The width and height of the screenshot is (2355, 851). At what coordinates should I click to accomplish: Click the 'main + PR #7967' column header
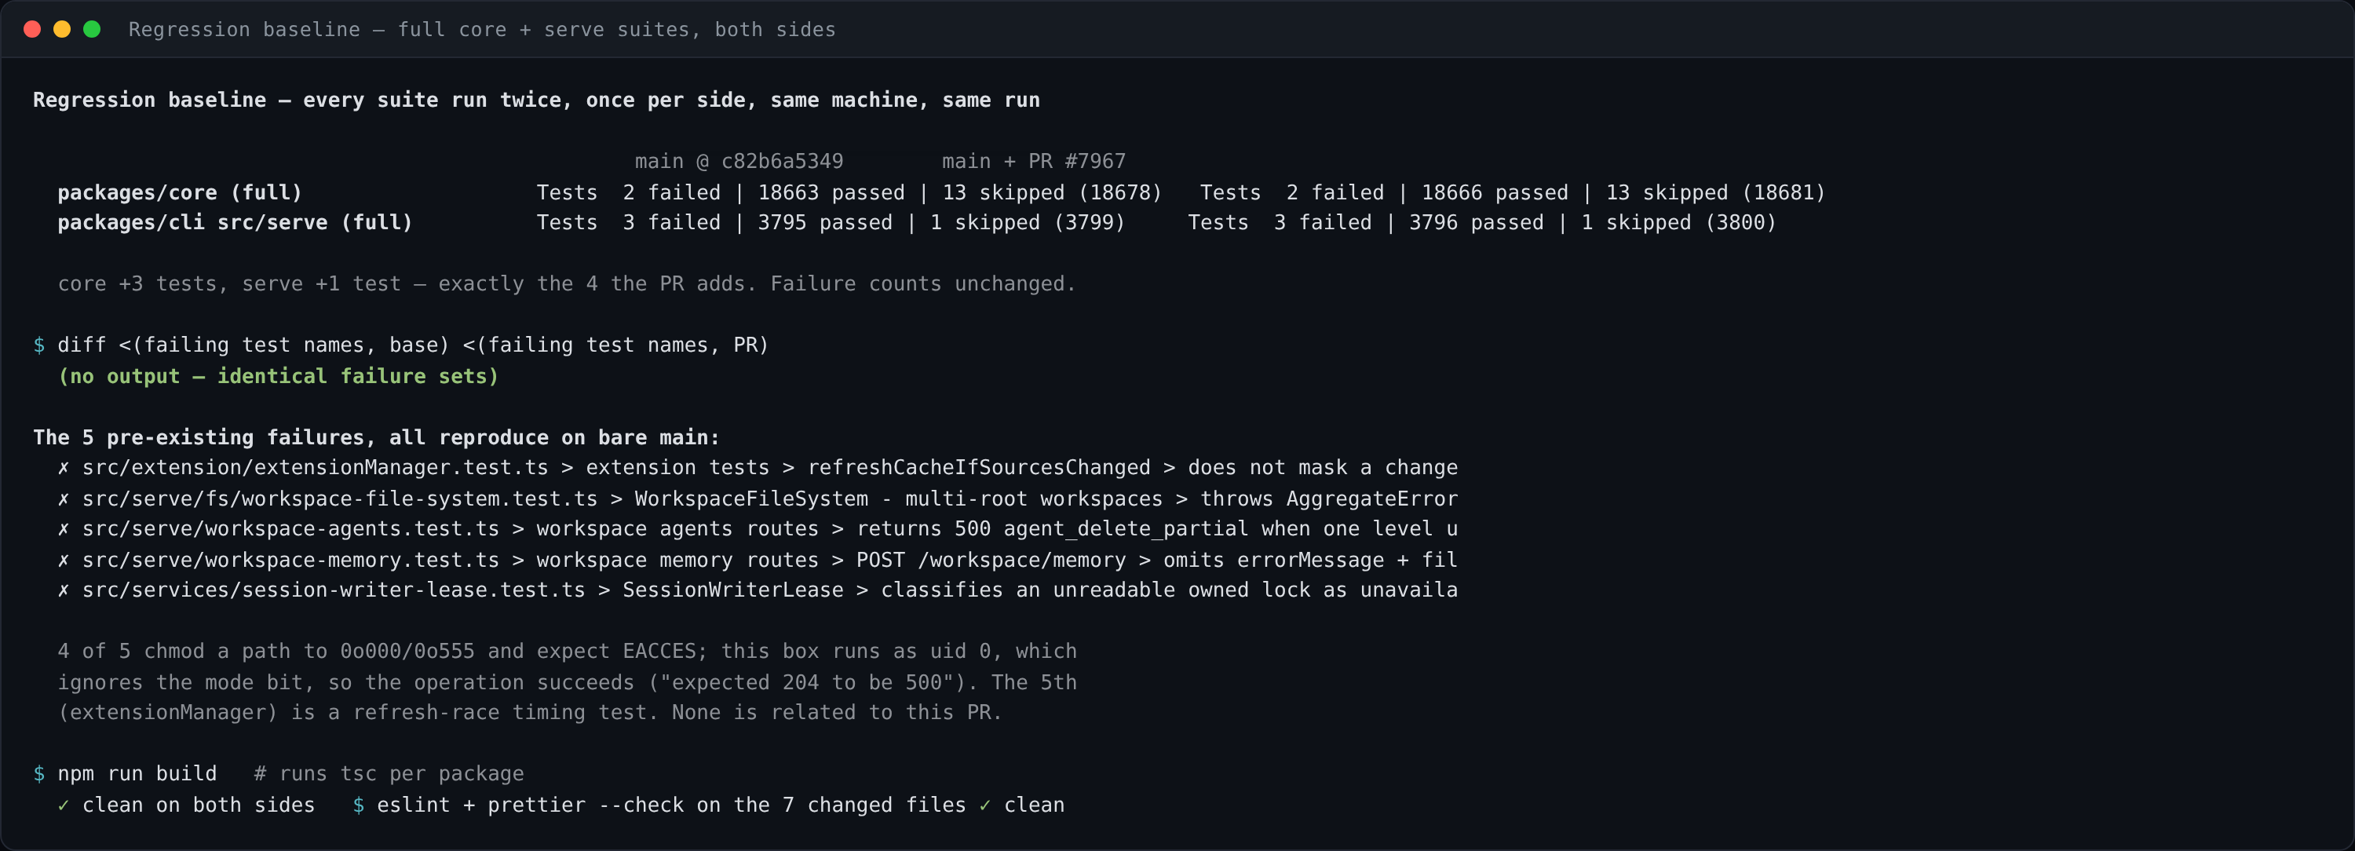1034,162
